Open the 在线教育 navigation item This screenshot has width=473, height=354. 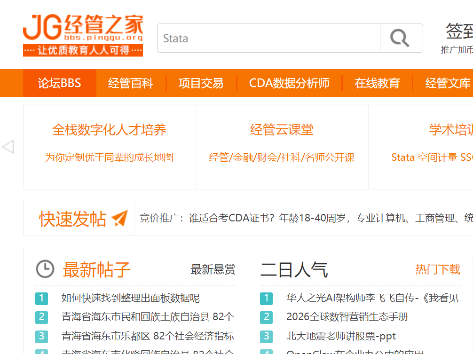point(377,83)
